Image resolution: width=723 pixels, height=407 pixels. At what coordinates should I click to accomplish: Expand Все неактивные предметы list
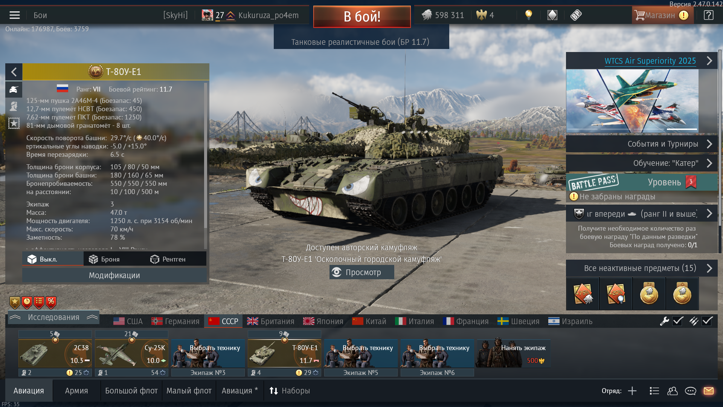(x=642, y=268)
